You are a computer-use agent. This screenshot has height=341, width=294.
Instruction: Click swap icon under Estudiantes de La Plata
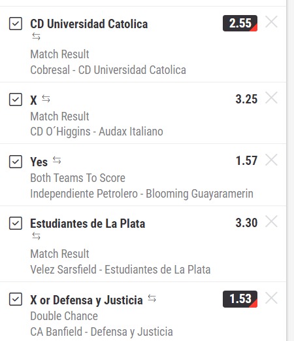(36, 236)
